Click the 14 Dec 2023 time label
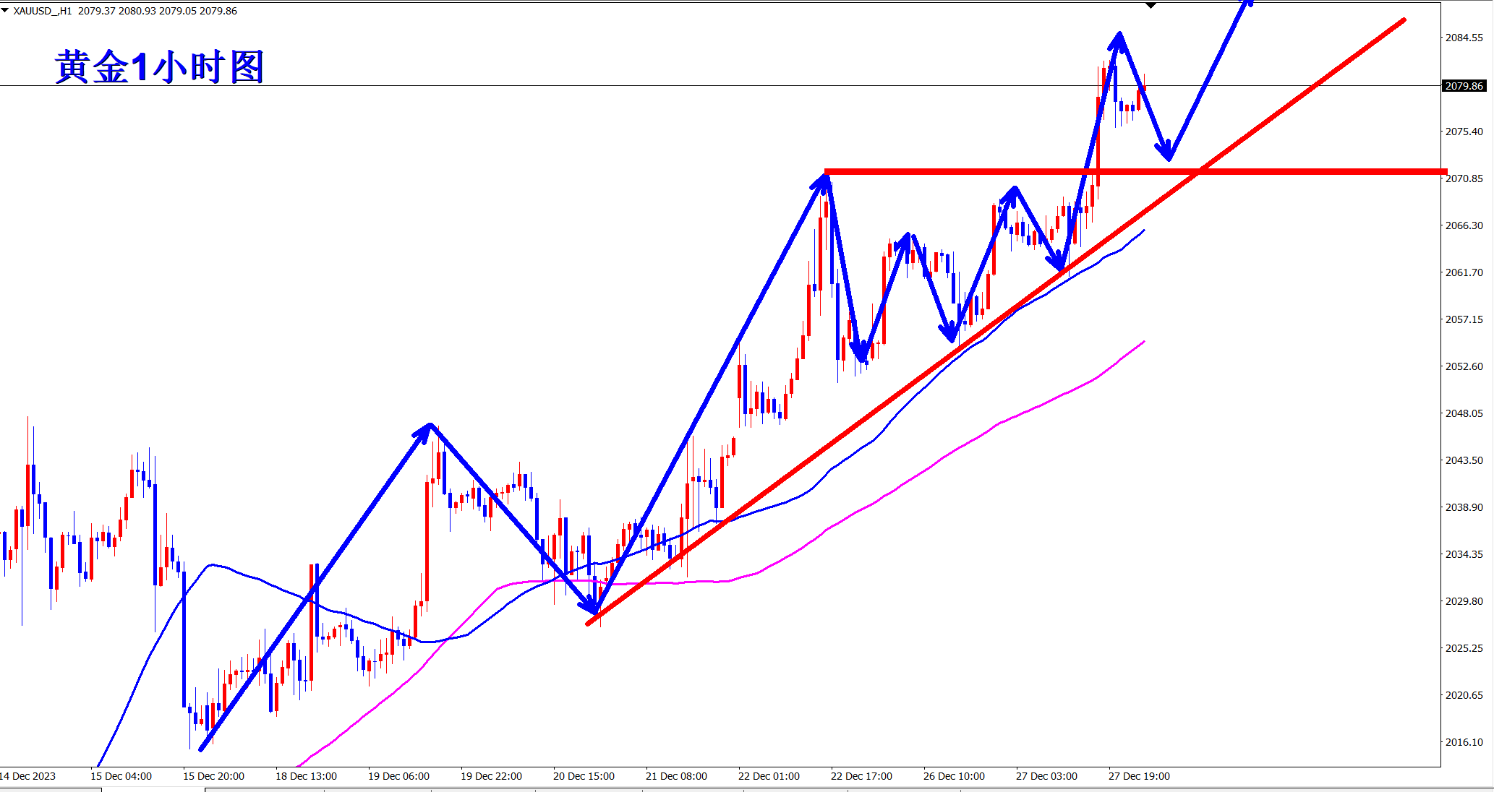This screenshot has width=1494, height=792. (28, 776)
